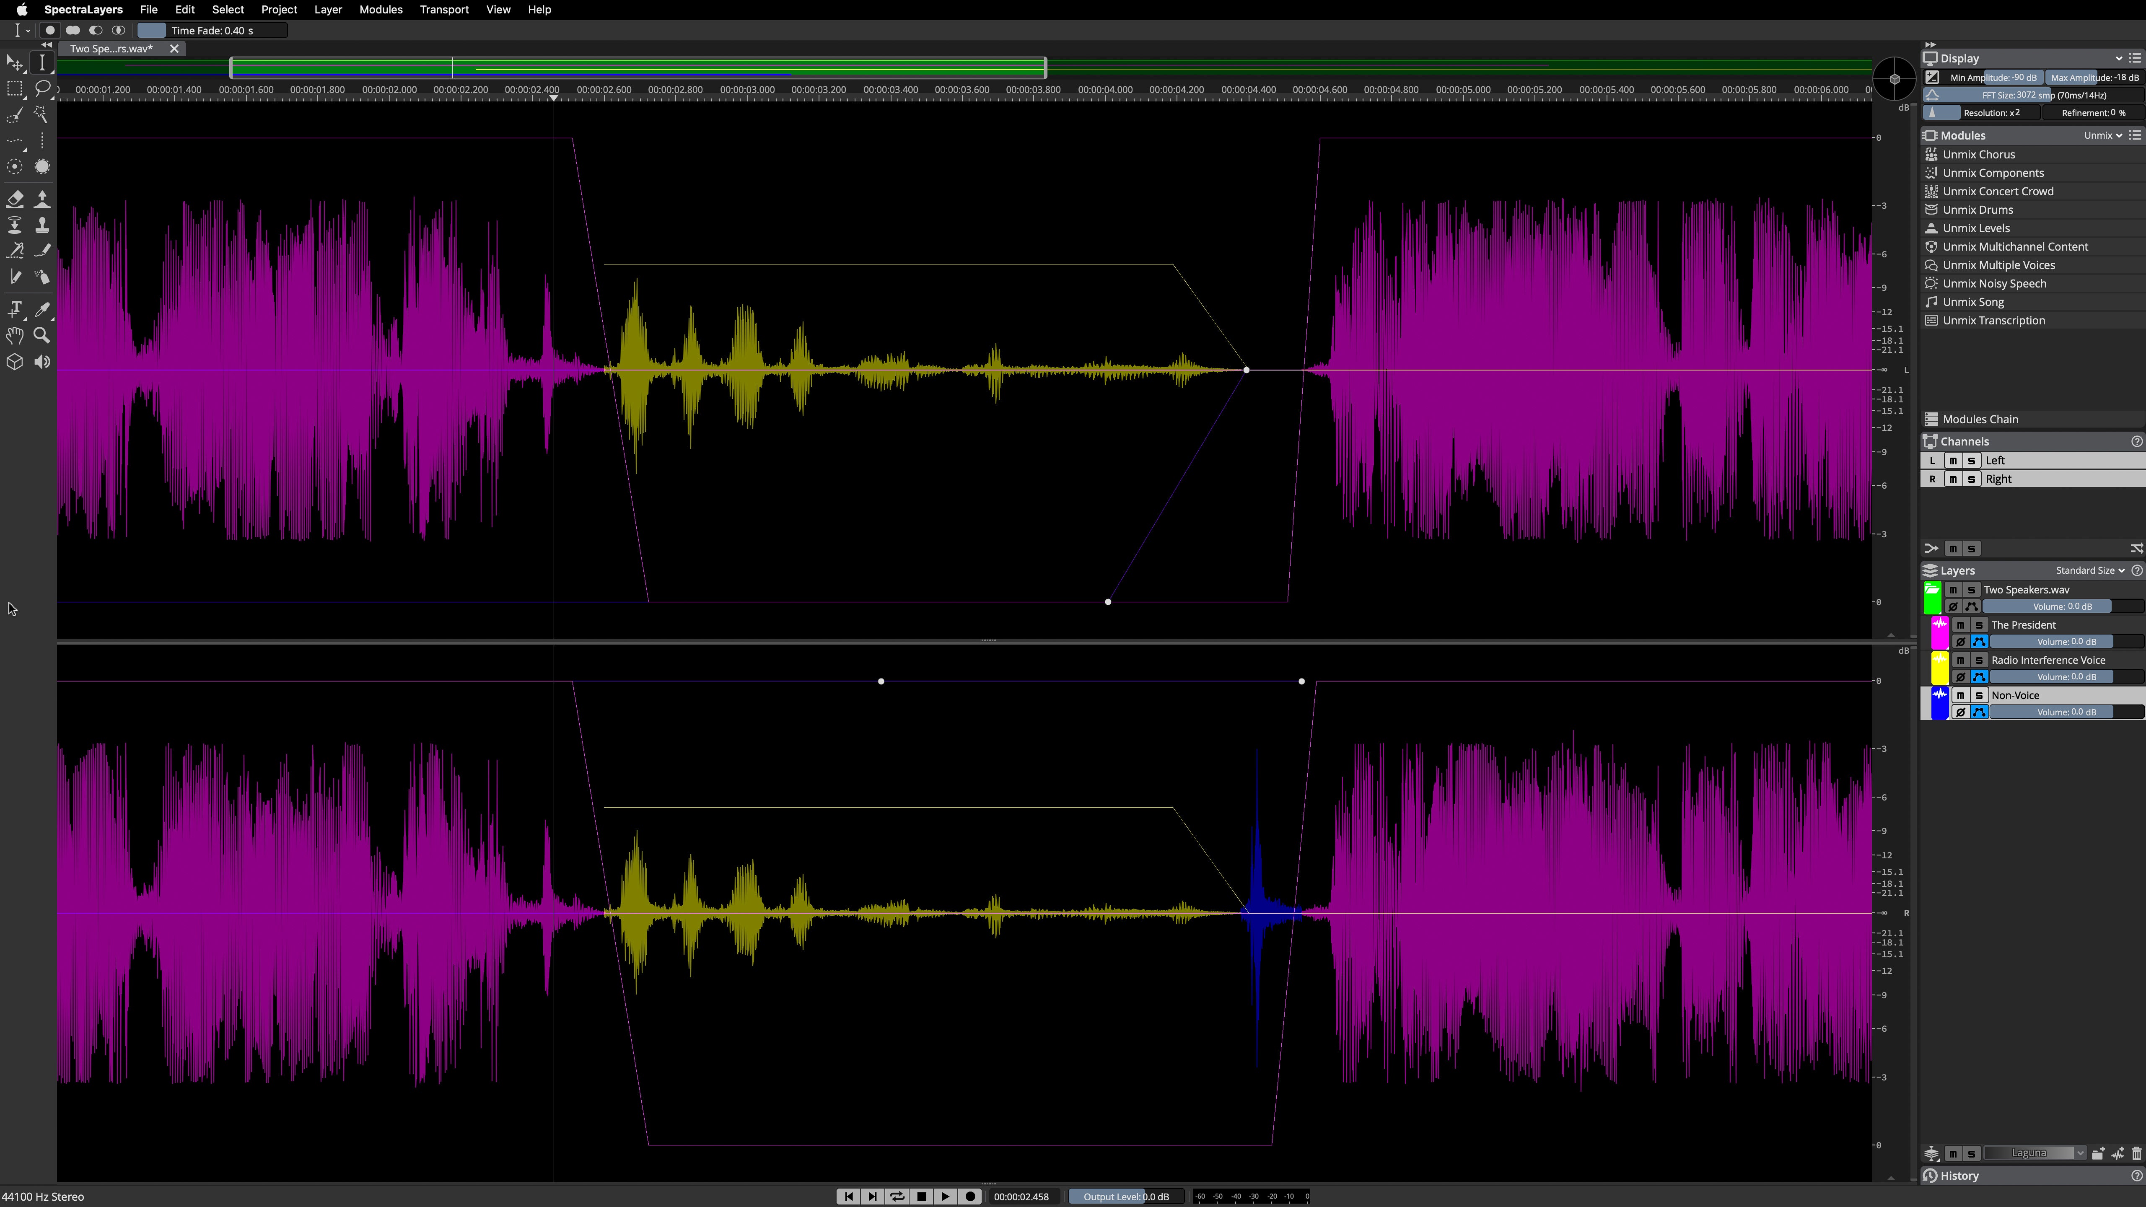2146x1207 pixels.
Task: Open the Modules menu
Action: click(x=381, y=9)
